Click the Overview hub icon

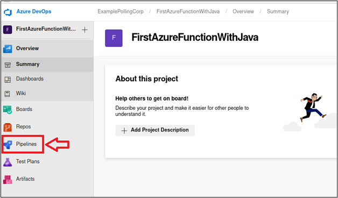coord(8,49)
